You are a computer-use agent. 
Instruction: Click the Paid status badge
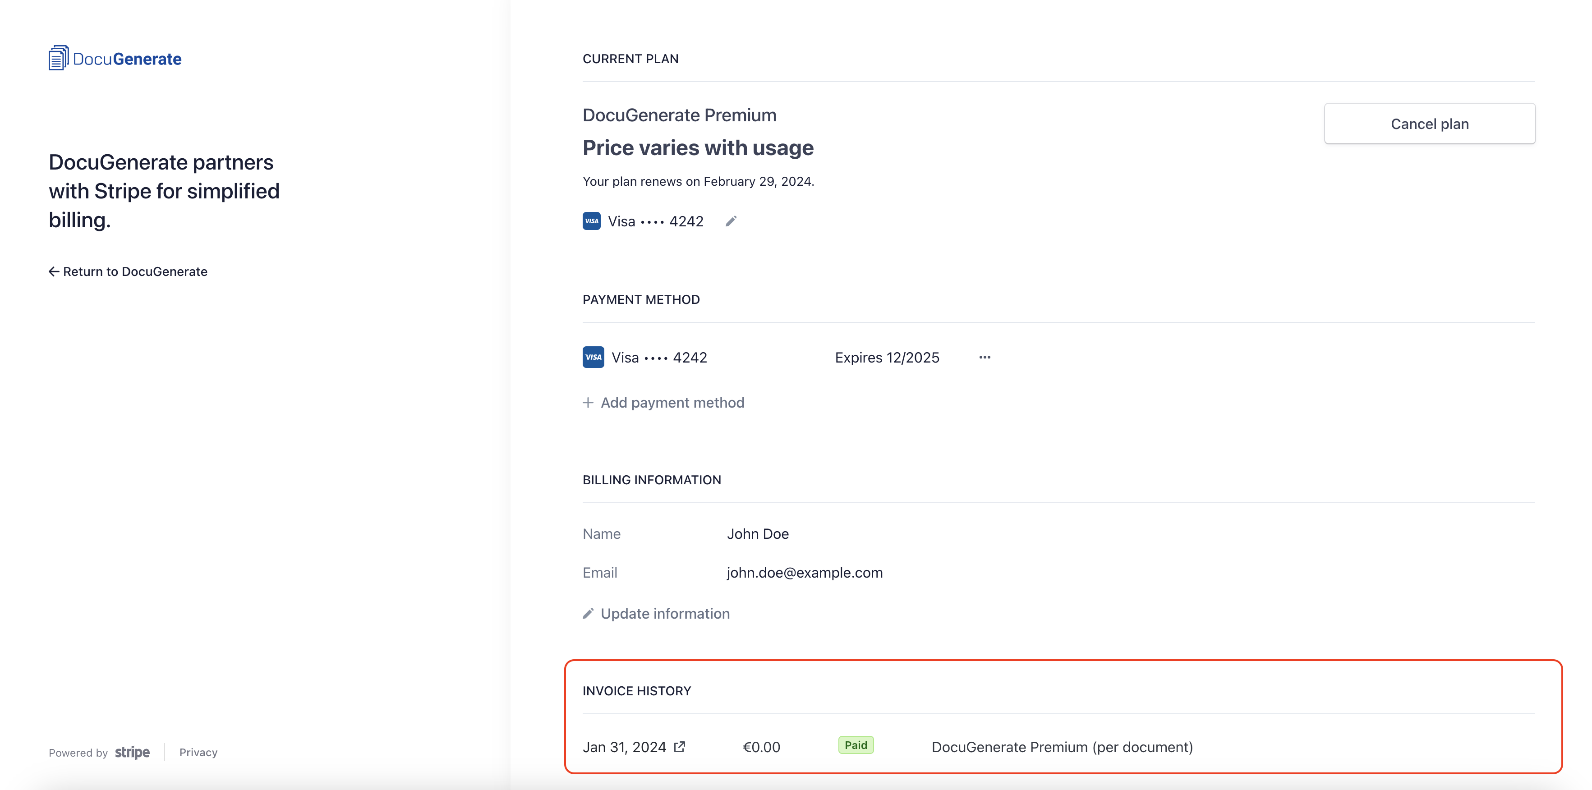(x=856, y=745)
